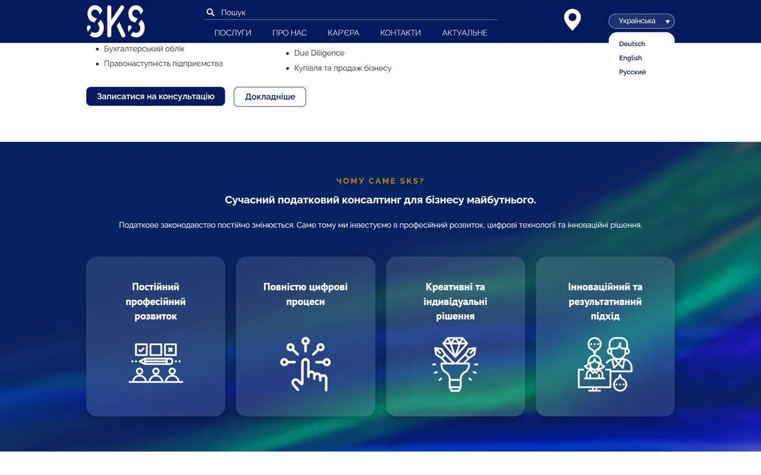This screenshot has width=761, height=475.
Task: Click the Докладніше button
Action: click(270, 97)
